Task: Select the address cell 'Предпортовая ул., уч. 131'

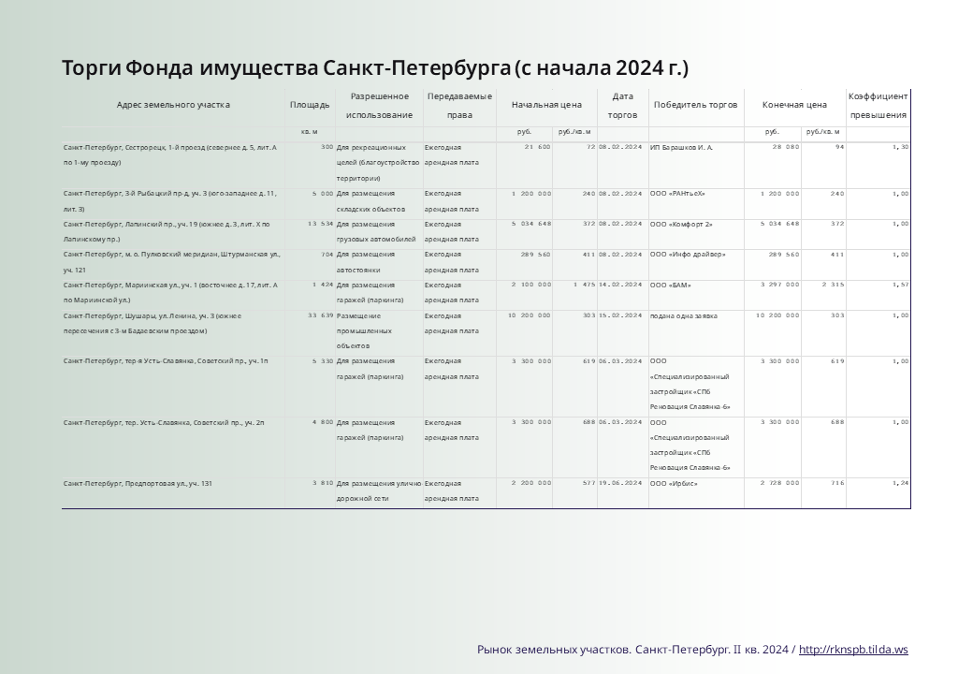Action: pyautogui.click(x=138, y=483)
